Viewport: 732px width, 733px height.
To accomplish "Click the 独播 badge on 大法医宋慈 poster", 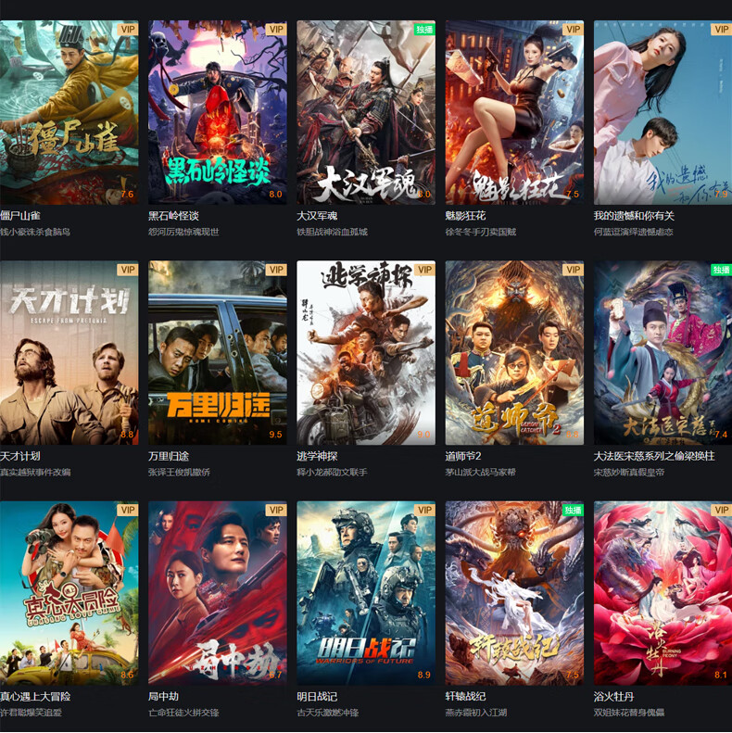I will point(721,270).
